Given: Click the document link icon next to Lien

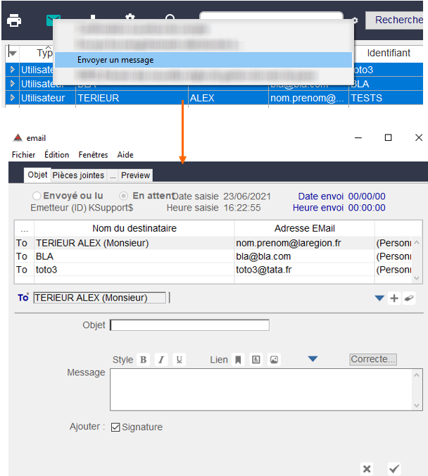Looking at the screenshot, I should coord(256,359).
